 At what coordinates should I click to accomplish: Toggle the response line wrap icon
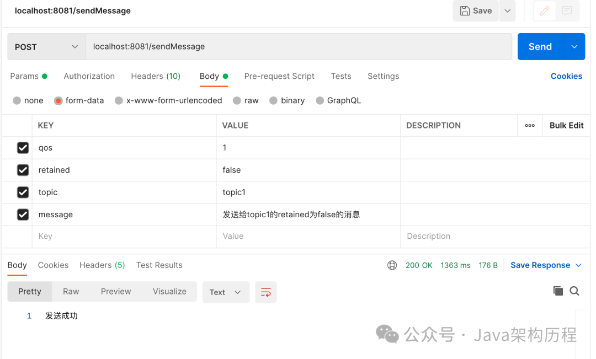[265, 292]
